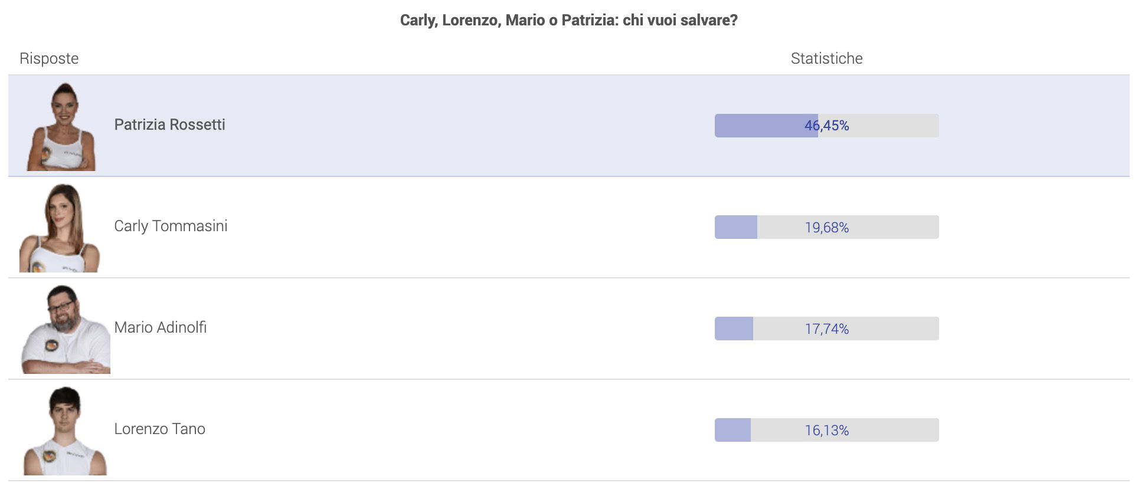Click the 17,74% progress bar
This screenshot has height=486, width=1138.
pos(826,329)
